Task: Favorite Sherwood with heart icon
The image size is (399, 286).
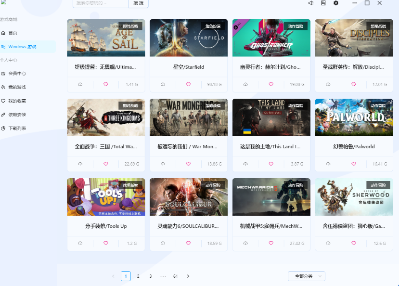Action: 354,243
